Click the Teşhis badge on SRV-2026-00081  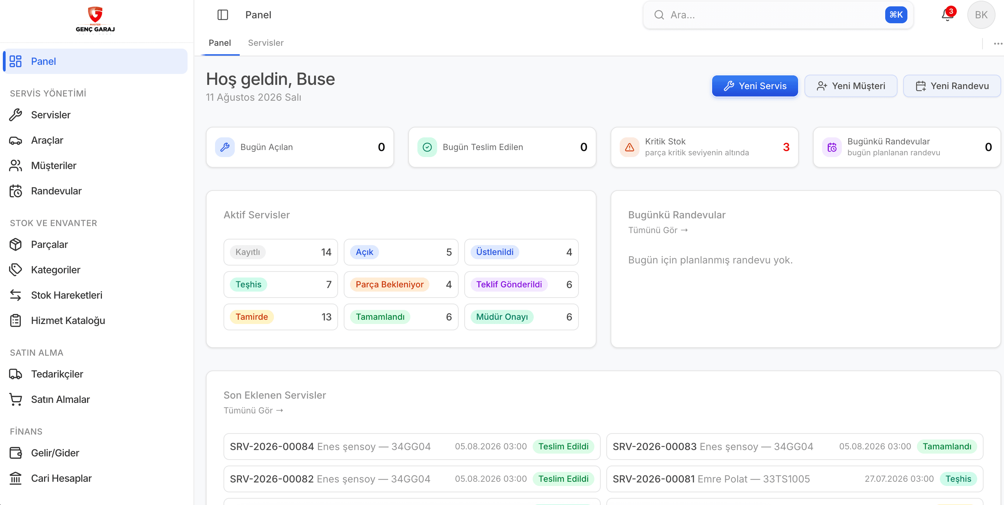point(958,479)
